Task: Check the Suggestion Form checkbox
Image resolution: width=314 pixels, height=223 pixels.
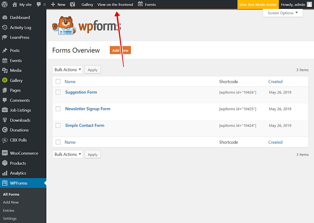Action: tap(58, 92)
